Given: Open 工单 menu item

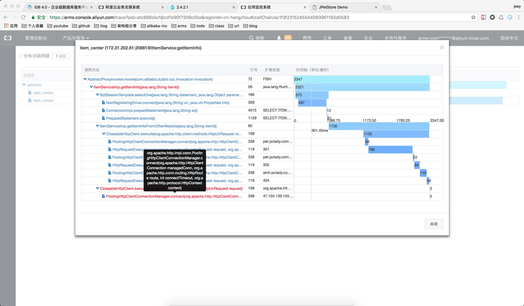Looking at the screenshot, I should (x=327, y=38).
